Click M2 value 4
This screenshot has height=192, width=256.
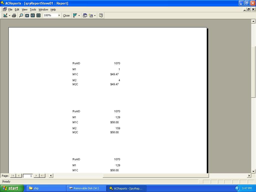[x=119, y=80]
